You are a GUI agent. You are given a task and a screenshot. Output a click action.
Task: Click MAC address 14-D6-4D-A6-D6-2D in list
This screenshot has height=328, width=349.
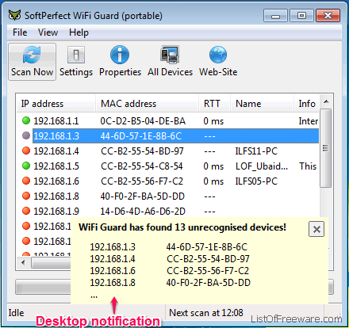(x=143, y=212)
